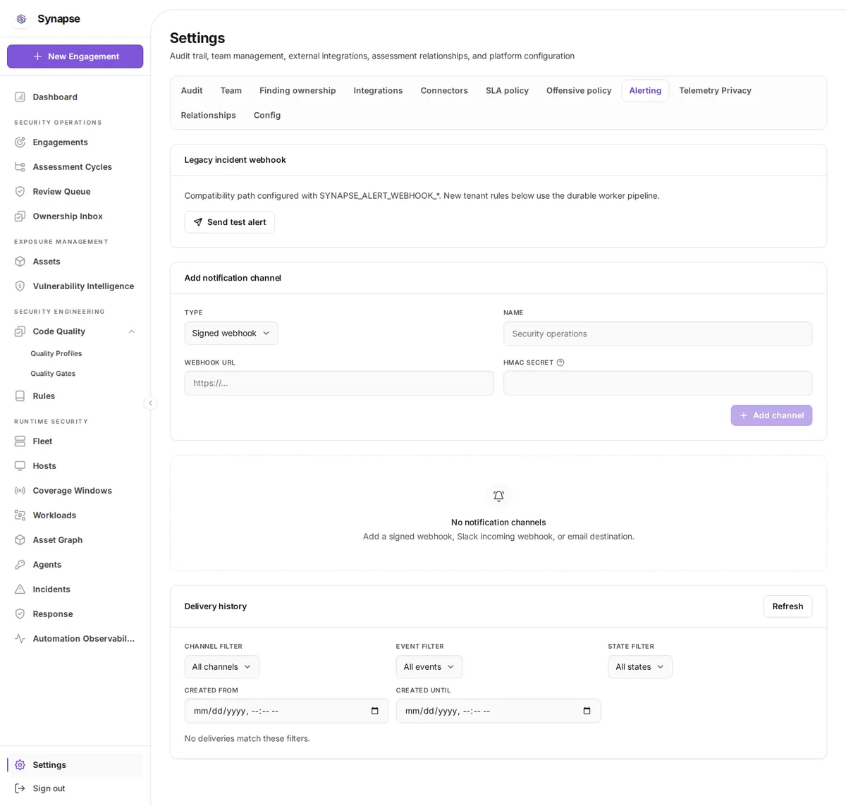This screenshot has width=846, height=806.
Task: Click the Asset Graph icon
Action: click(x=20, y=539)
